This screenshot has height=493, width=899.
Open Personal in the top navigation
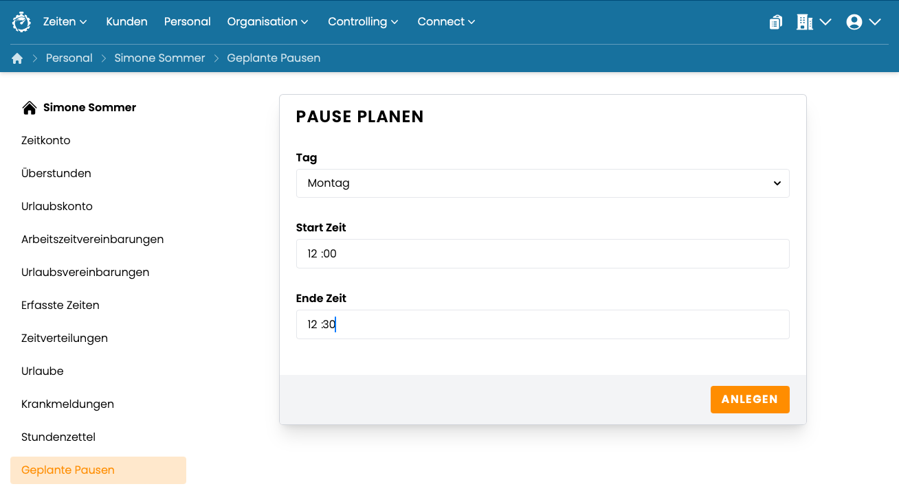pos(187,22)
